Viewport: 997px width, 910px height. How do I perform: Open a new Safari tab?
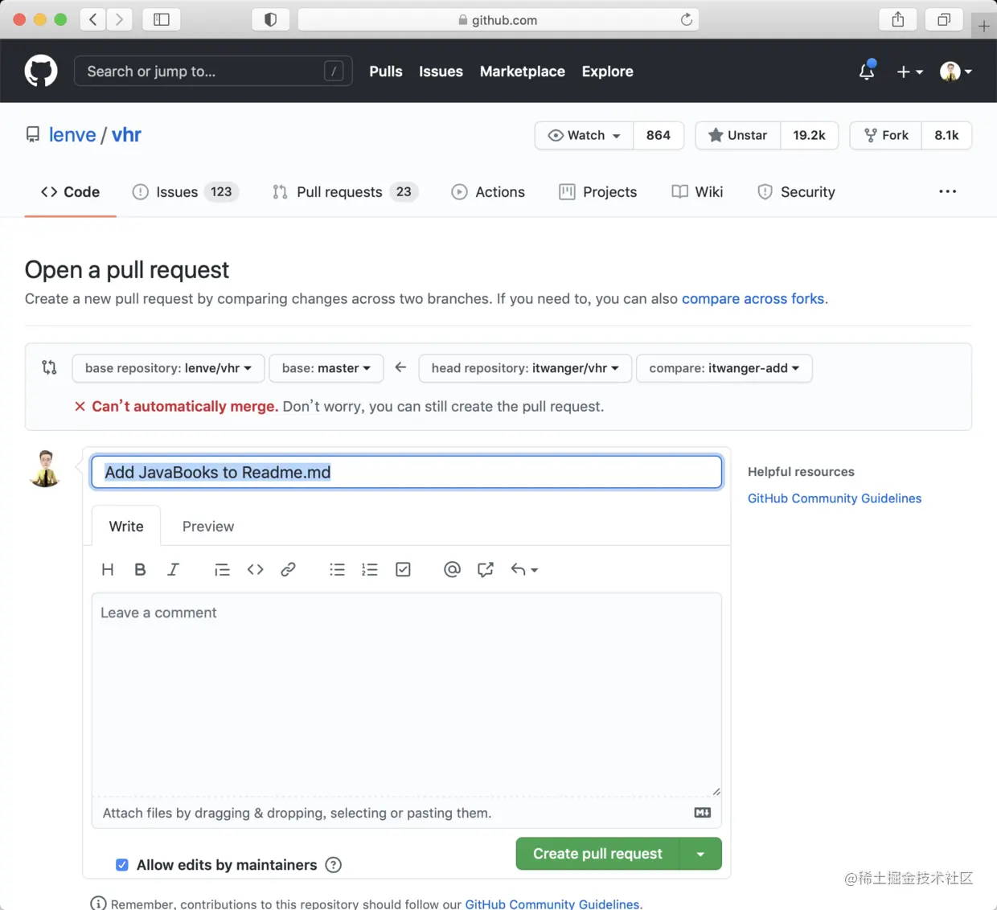pyautogui.click(x=984, y=26)
